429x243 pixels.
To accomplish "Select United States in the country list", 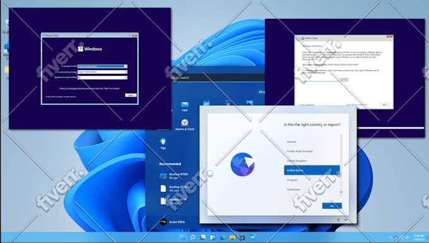I will coord(312,170).
